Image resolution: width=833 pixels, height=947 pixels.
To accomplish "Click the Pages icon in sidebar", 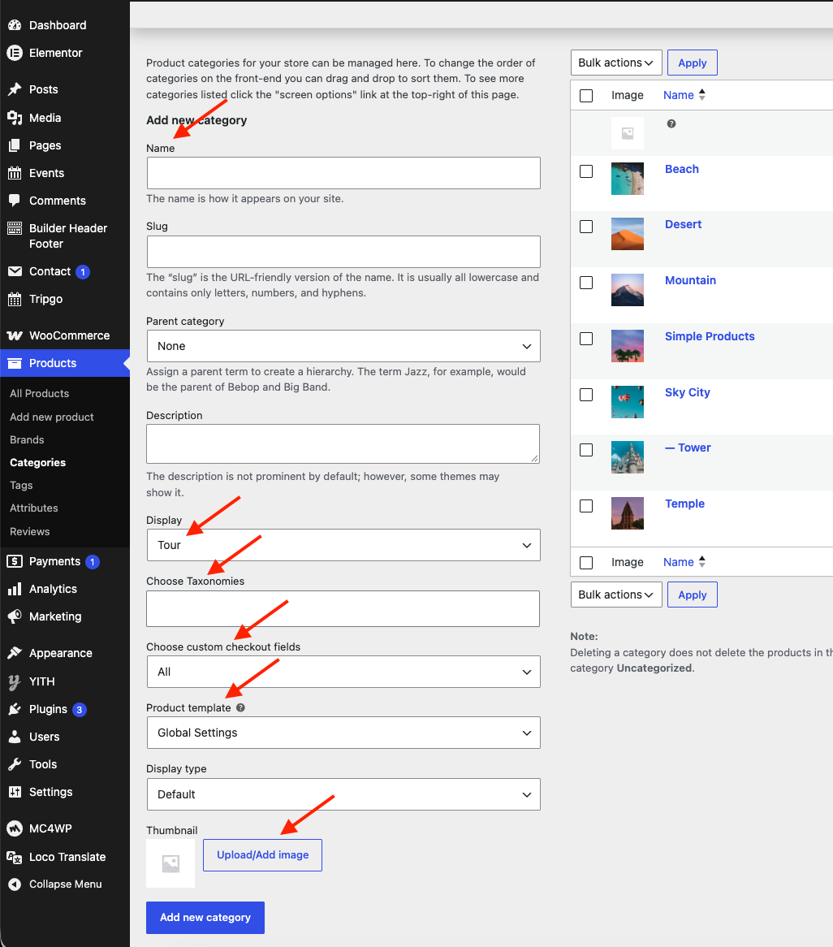I will tap(15, 145).
